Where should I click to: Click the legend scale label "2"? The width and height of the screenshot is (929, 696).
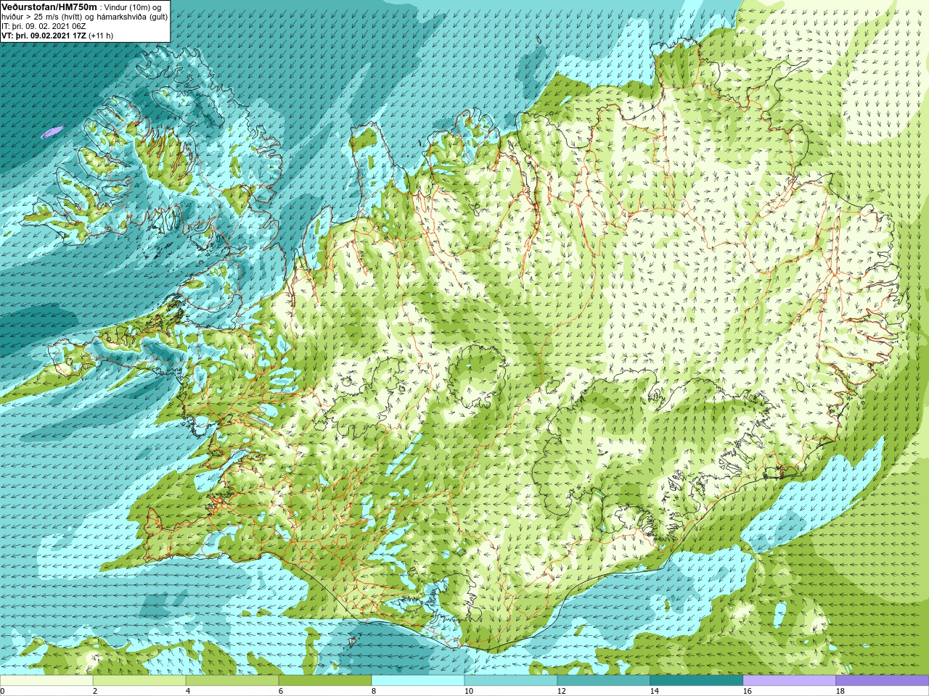click(94, 691)
